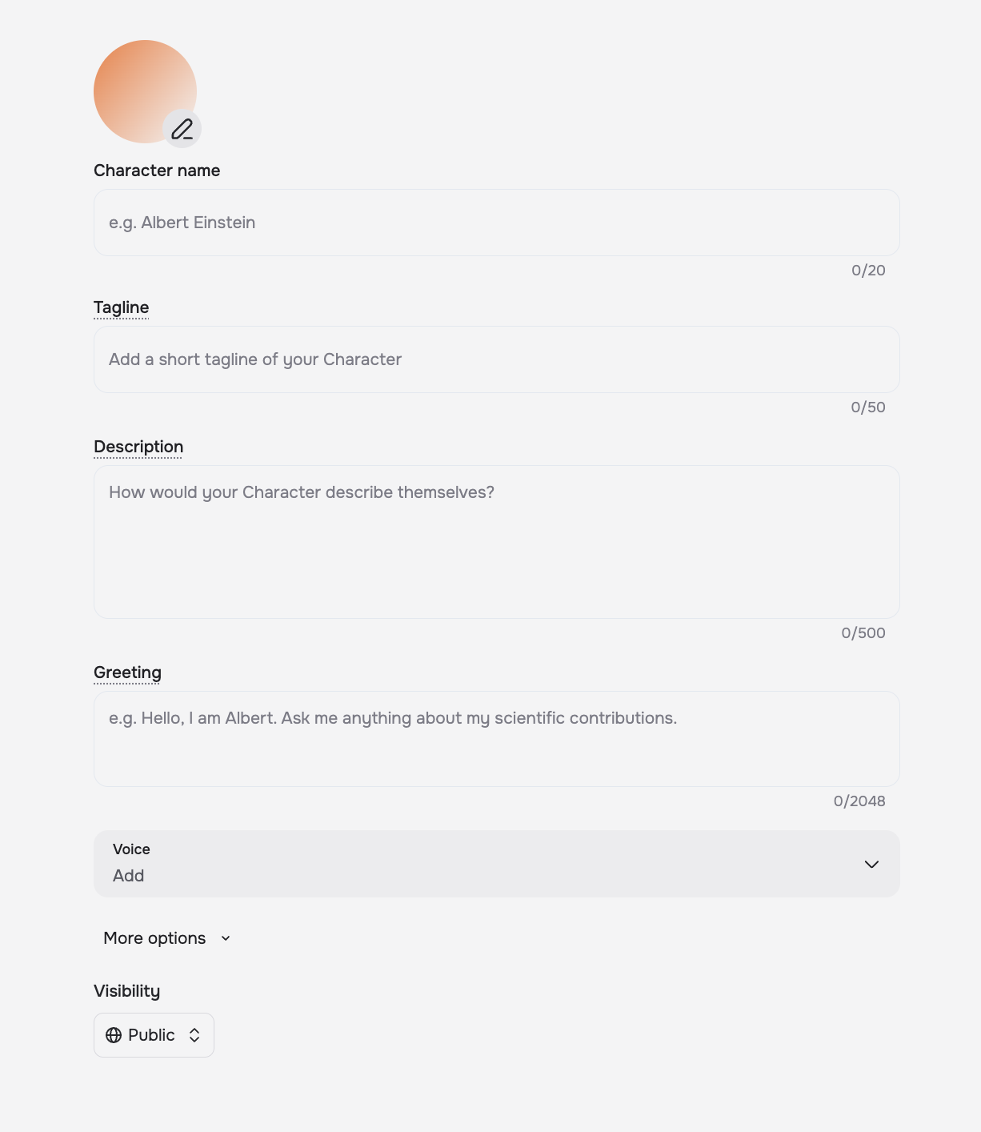Viewport: 981px width, 1132px height.
Task: Click the chevron arrow in Voice box
Action: [x=871, y=864]
